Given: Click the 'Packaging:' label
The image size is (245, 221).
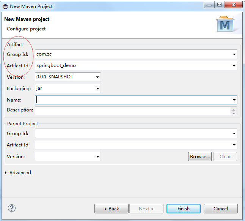Looking at the screenshot, I should click(19, 89).
